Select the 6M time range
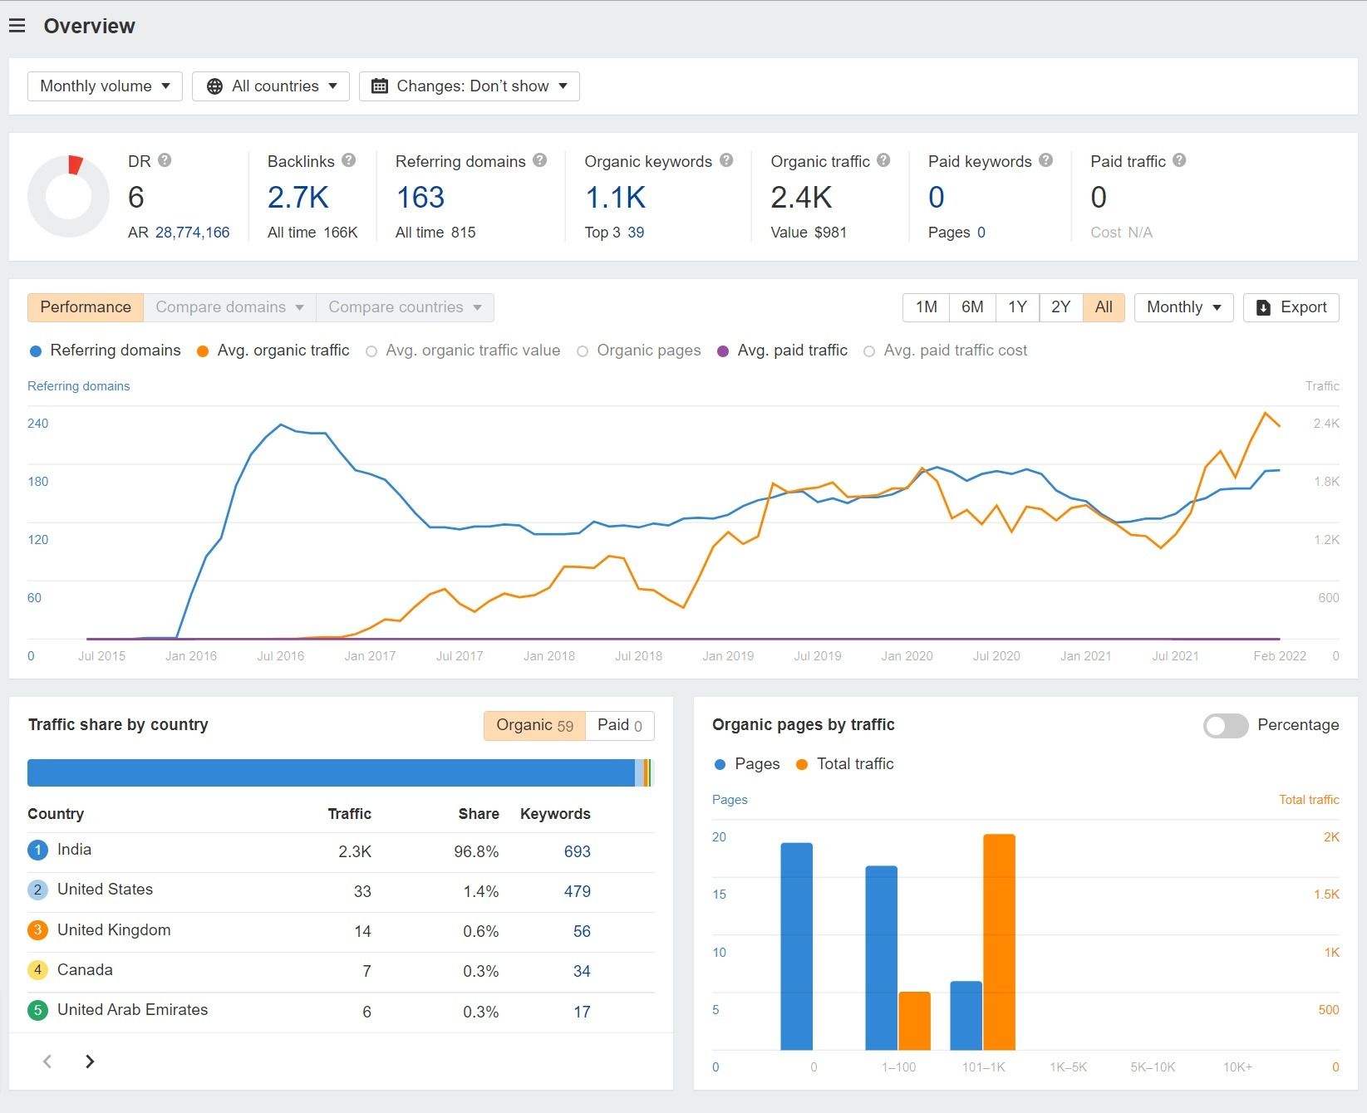This screenshot has width=1367, height=1113. point(972,307)
